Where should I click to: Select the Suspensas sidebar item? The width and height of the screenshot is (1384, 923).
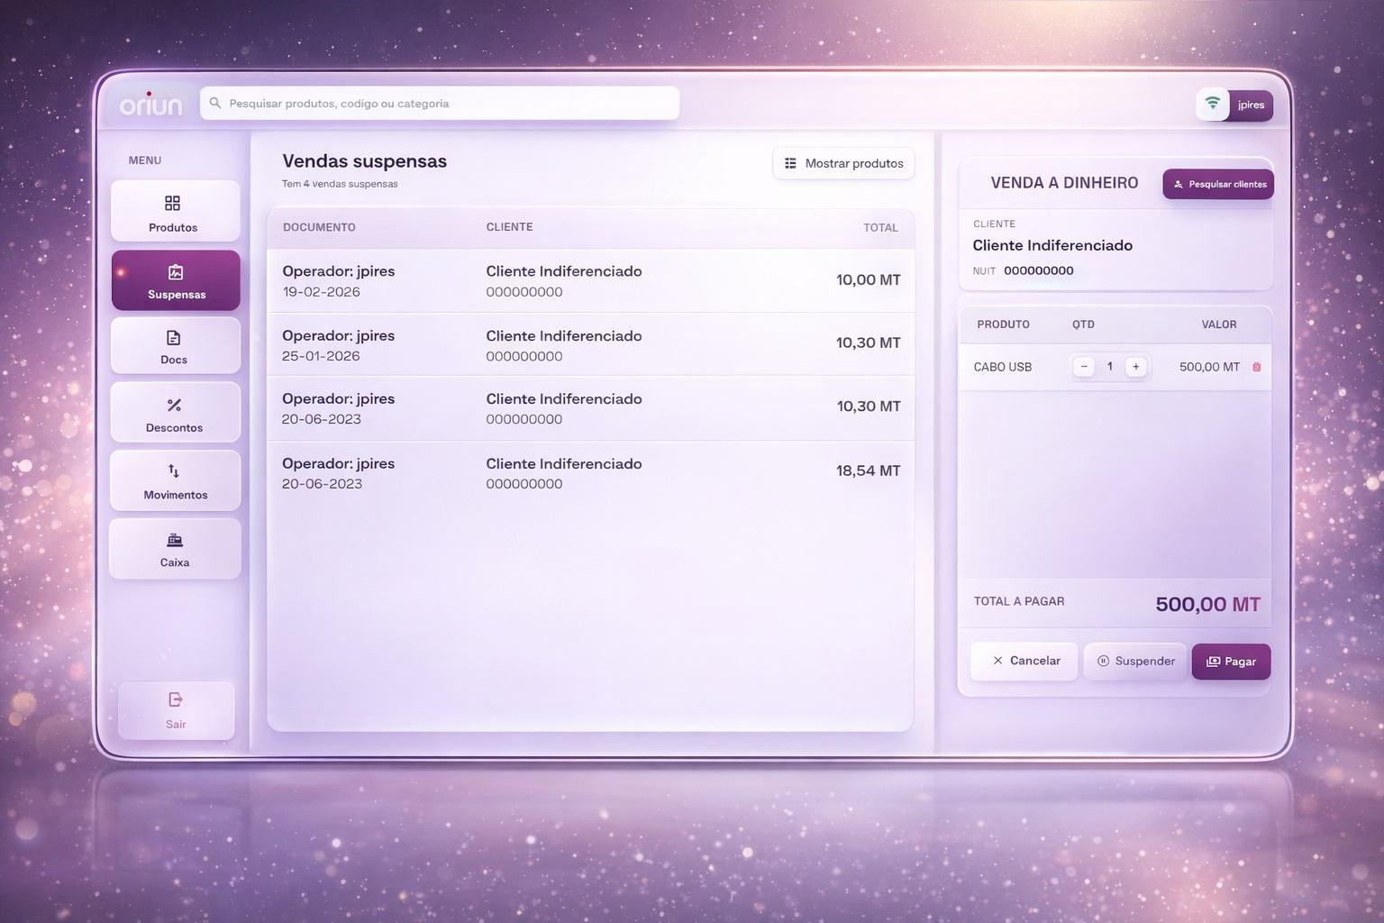pos(176,280)
